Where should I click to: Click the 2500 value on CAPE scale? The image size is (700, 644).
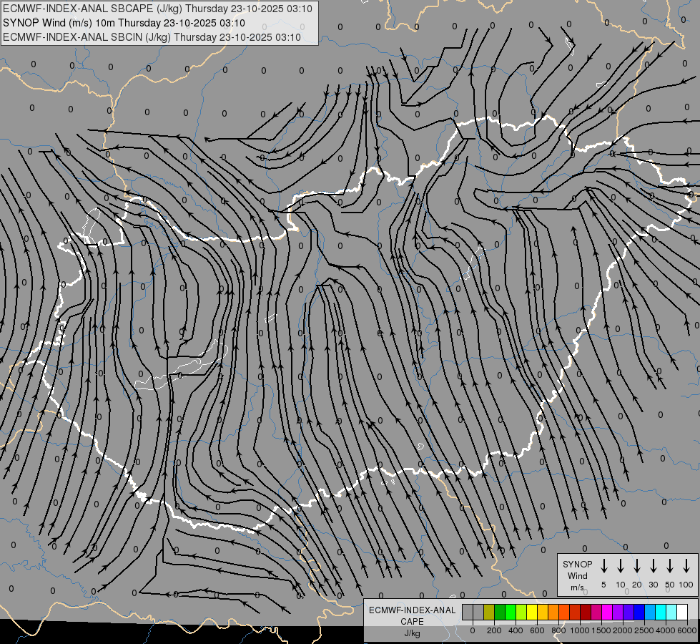pos(644,630)
